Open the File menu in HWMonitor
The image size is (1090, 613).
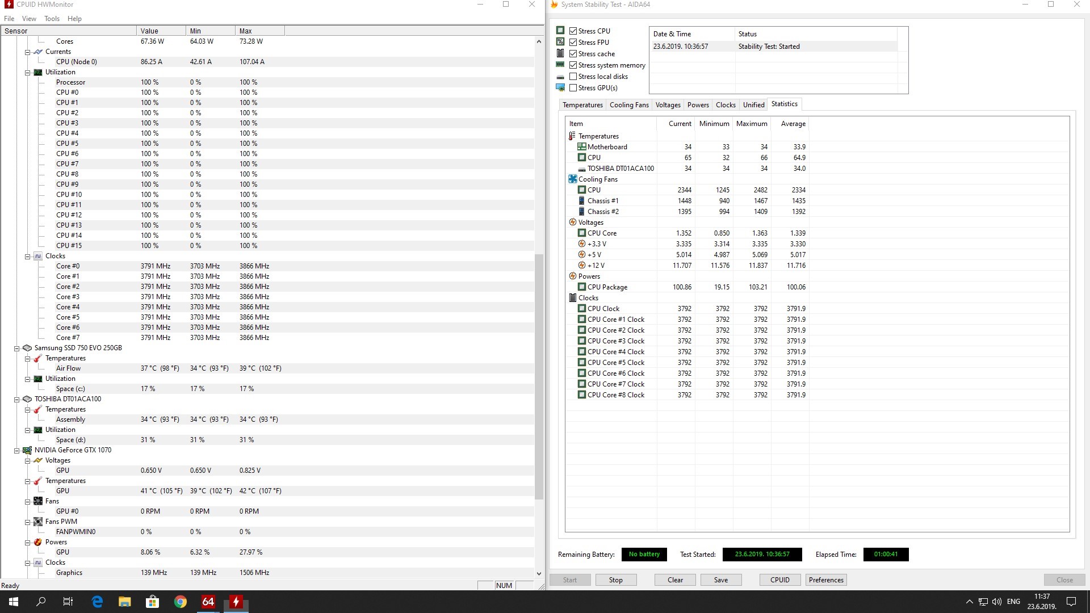point(9,19)
